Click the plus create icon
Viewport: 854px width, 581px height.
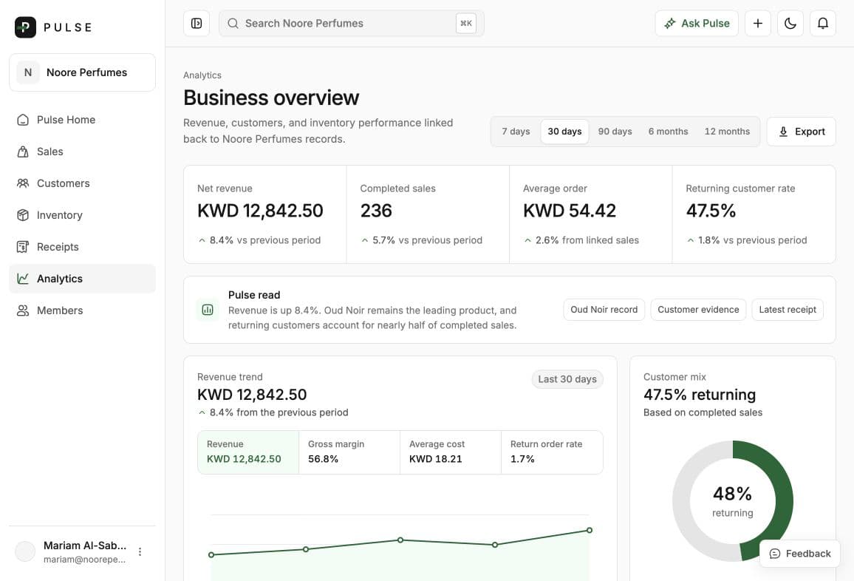pyautogui.click(x=758, y=24)
